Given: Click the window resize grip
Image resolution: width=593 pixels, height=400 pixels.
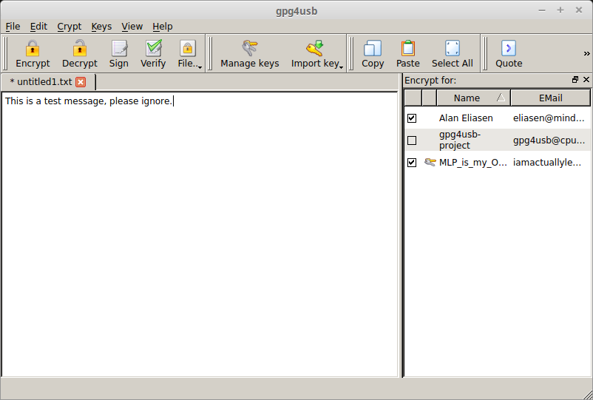Looking at the screenshot, I should pyautogui.click(x=587, y=394).
